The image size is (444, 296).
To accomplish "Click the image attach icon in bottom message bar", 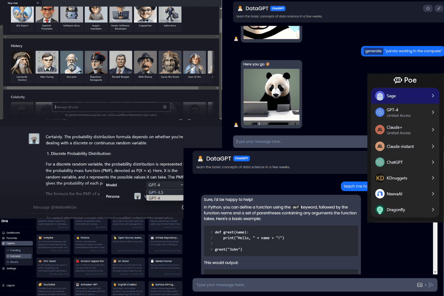I will pyautogui.click(x=420, y=285).
